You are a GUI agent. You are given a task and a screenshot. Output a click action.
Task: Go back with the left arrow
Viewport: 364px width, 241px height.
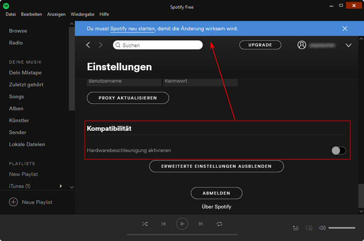tap(88, 45)
